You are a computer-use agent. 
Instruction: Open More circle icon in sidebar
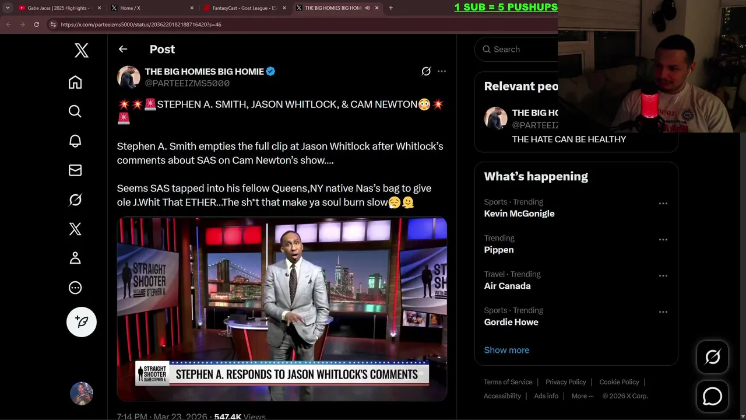pos(75,288)
